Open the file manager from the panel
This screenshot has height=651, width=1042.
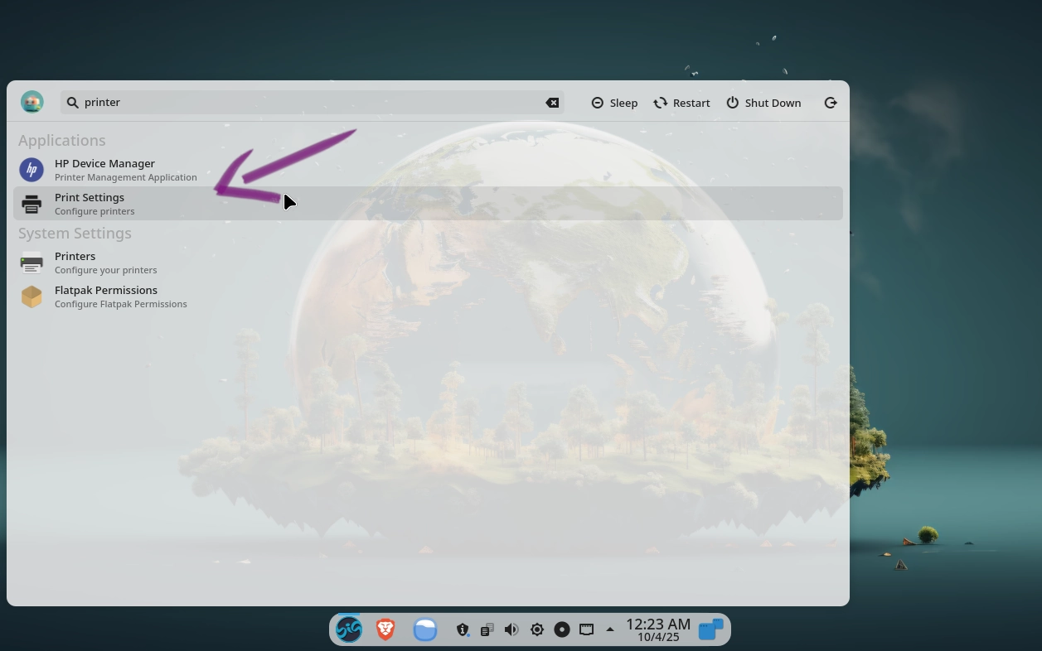[x=425, y=629]
